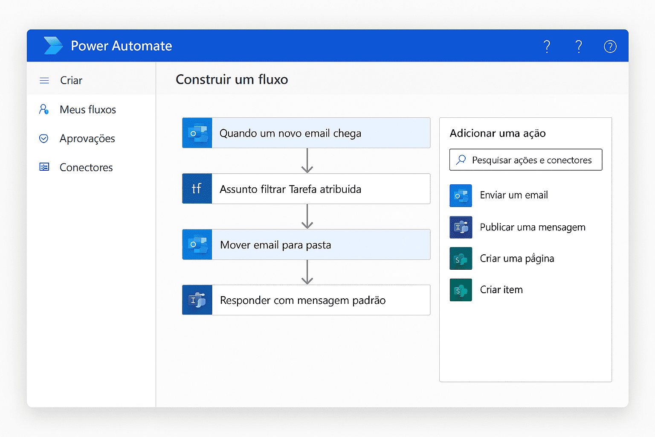The width and height of the screenshot is (655, 437).
Task: Open Conectores from the sidebar
Action: coord(86,168)
